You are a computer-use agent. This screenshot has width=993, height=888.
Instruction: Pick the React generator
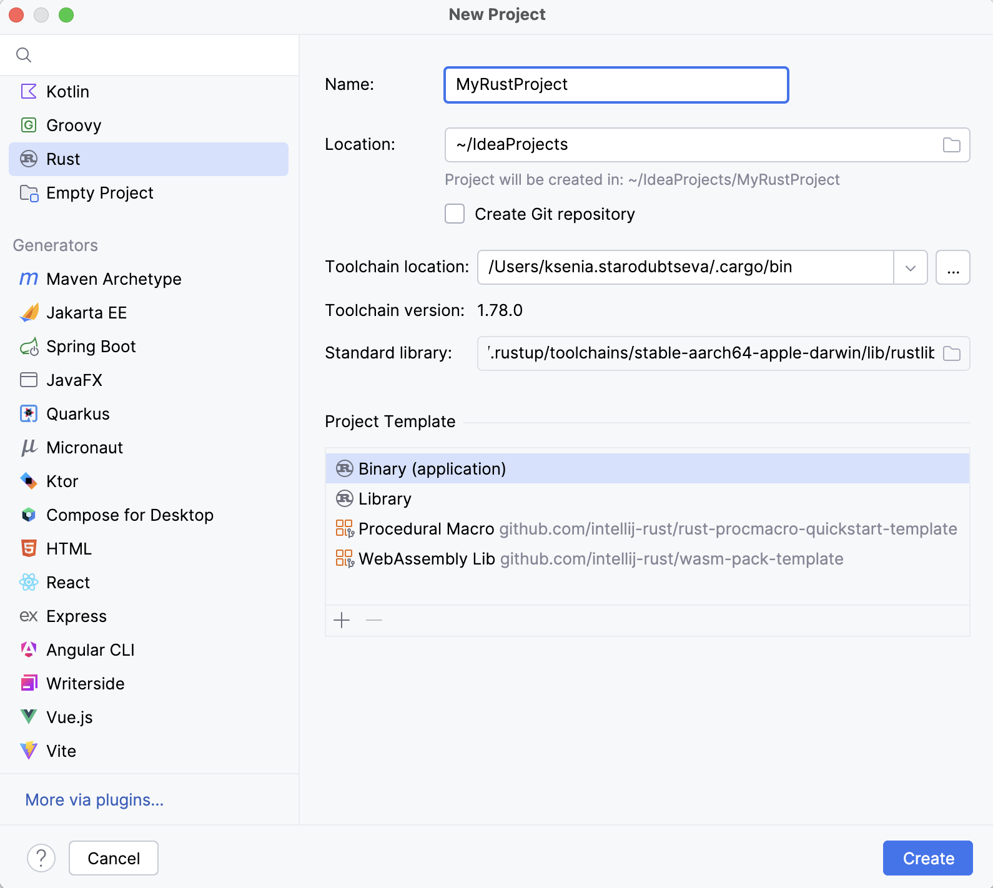[68, 583]
